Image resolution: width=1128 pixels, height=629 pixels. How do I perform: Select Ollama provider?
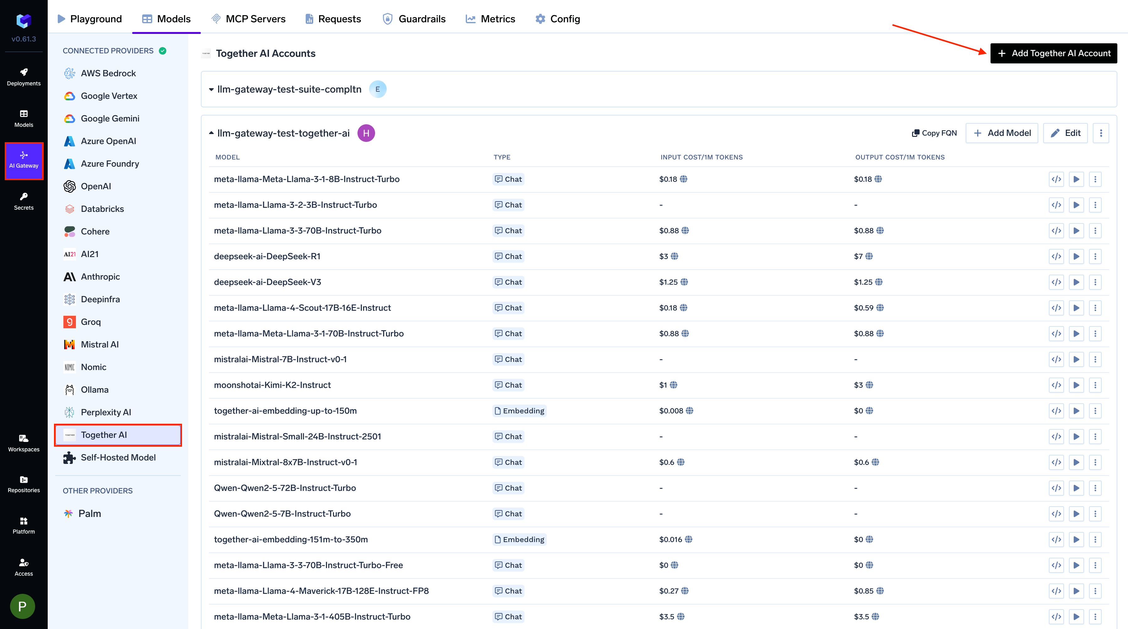click(118, 390)
